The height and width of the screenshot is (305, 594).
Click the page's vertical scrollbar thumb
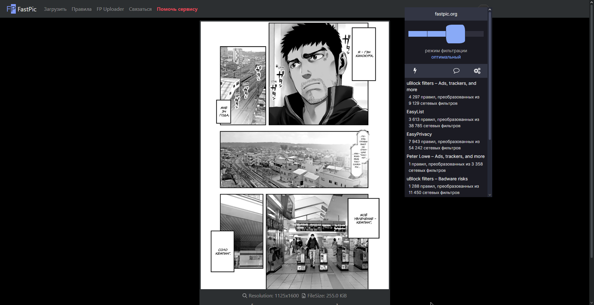point(591,131)
